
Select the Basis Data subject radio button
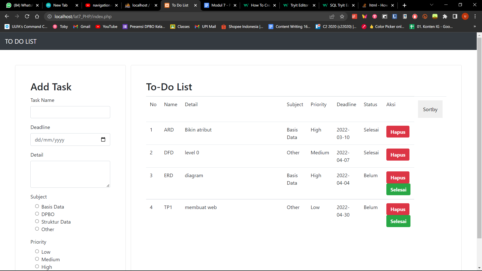(x=37, y=206)
